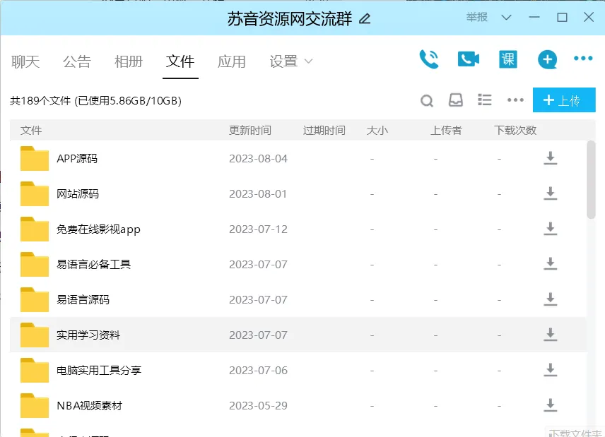The height and width of the screenshot is (437, 605).
Task: Download the NBA视频素材 folder
Action: tap(550, 405)
